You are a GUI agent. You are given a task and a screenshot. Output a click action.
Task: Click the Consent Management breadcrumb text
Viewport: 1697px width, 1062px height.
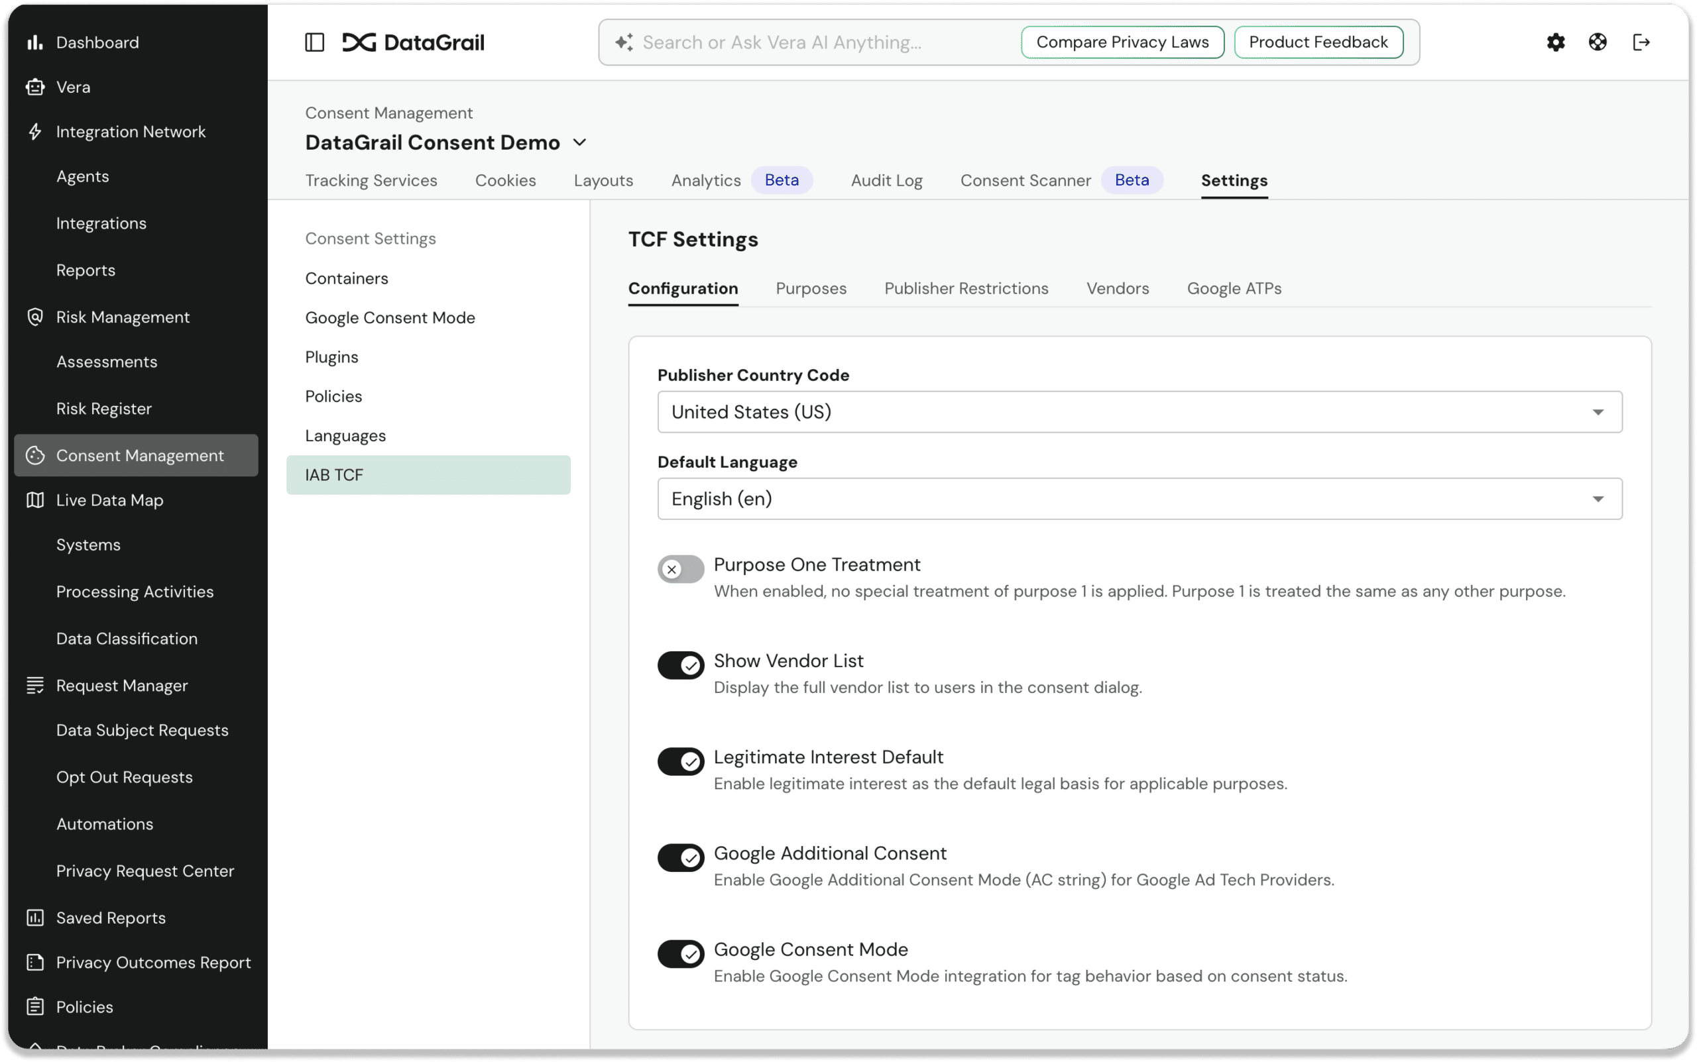point(388,113)
